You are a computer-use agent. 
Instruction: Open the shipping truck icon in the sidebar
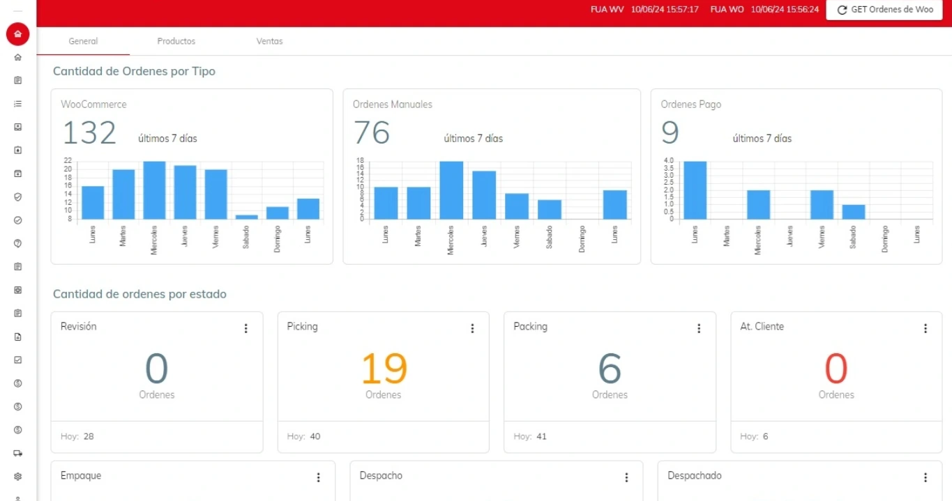tap(17, 453)
